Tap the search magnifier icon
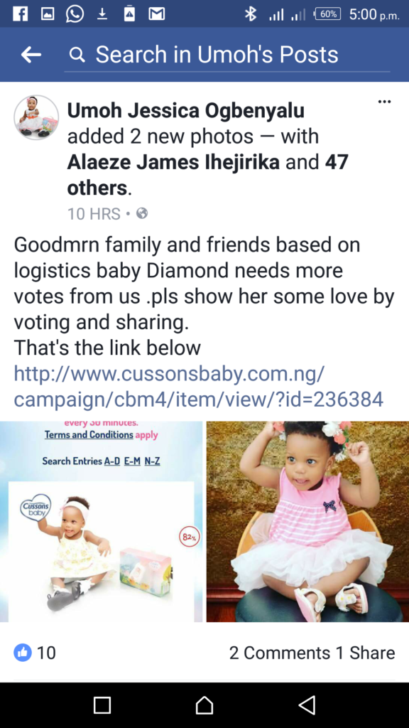Image resolution: width=409 pixels, height=728 pixels. 77,55
